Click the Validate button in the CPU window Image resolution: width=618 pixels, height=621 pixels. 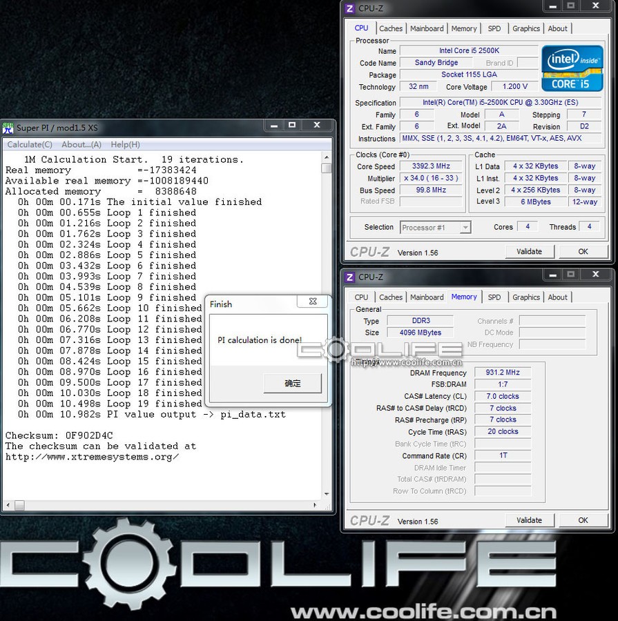529,251
